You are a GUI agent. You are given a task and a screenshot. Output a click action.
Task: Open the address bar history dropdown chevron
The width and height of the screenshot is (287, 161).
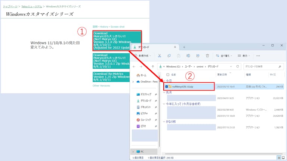(x=231, y=67)
